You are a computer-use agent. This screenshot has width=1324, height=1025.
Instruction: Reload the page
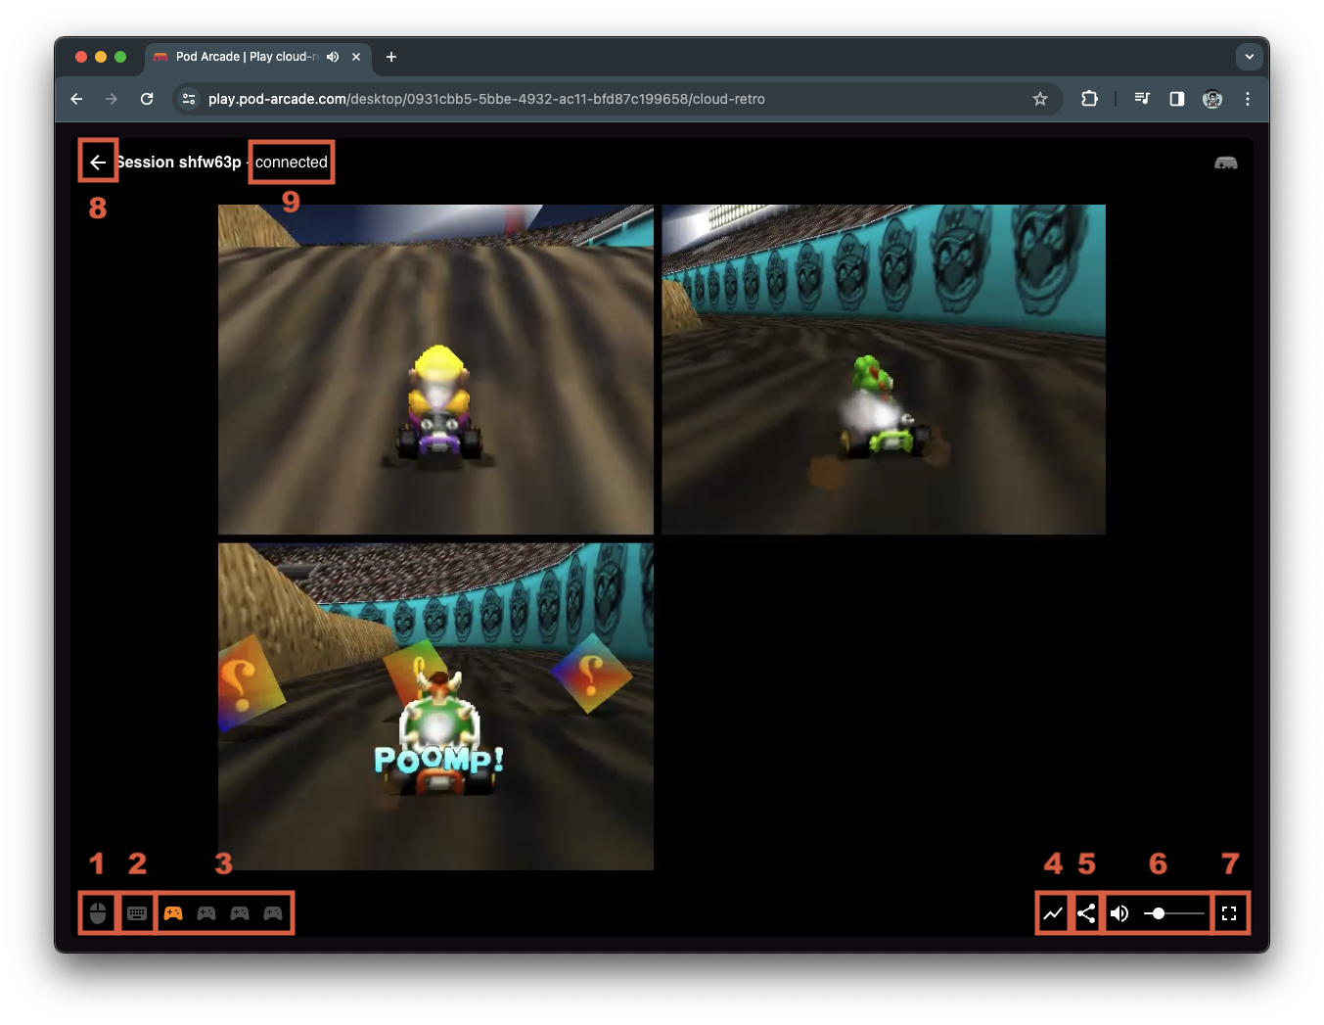click(147, 99)
